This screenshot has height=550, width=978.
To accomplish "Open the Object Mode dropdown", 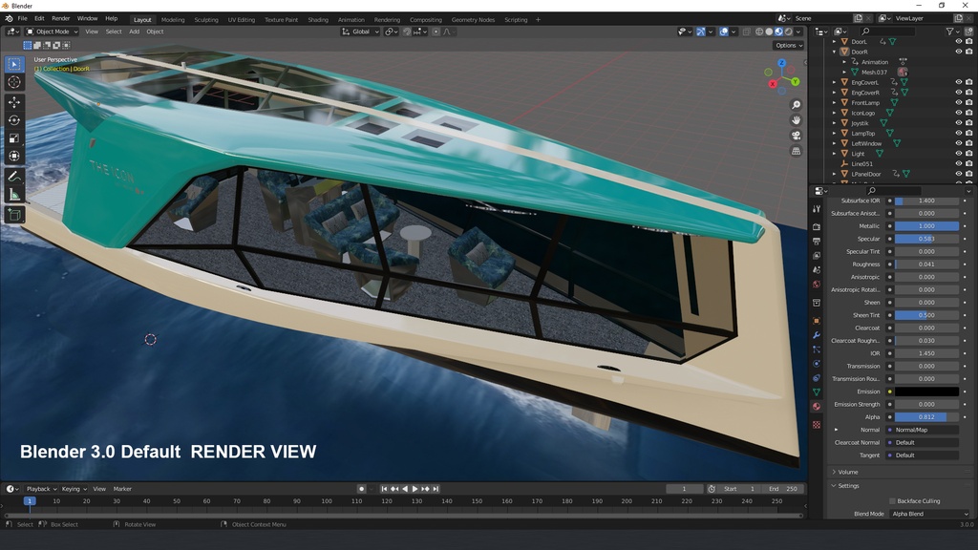I will coord(53,31).
